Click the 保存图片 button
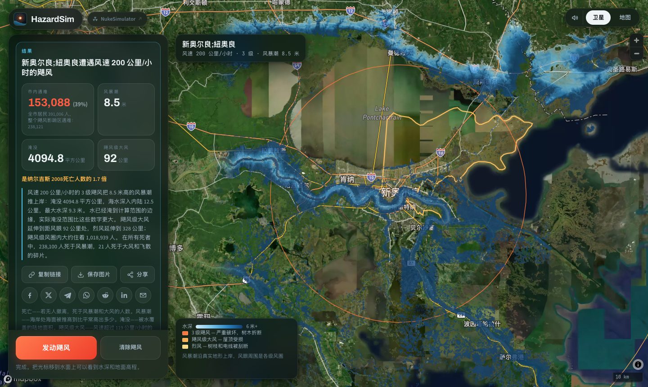 (94, 274)
